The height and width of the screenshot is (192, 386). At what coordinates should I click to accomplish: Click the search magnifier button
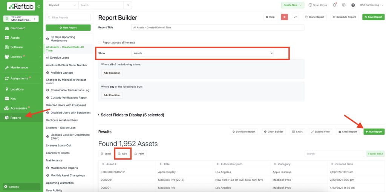[x=127, y=5]
